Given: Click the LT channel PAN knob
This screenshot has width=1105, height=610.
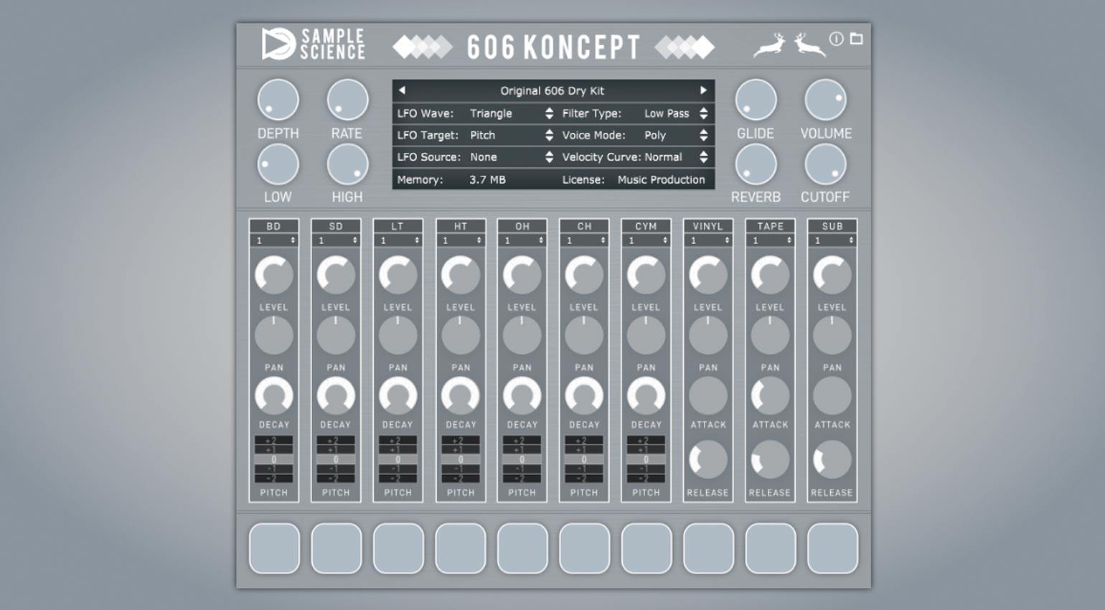Looking at the screenshot, I should tap(398, 335).
